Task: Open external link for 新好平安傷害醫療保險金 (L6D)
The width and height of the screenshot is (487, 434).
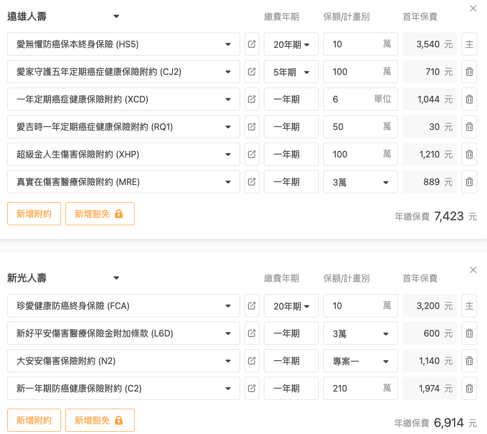Action: 252,333
